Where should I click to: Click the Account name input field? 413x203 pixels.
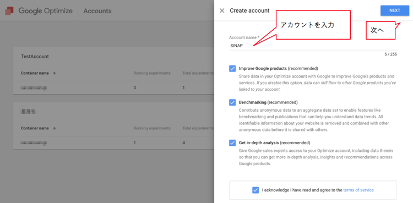pyautogui.click(x=313, y=46)
